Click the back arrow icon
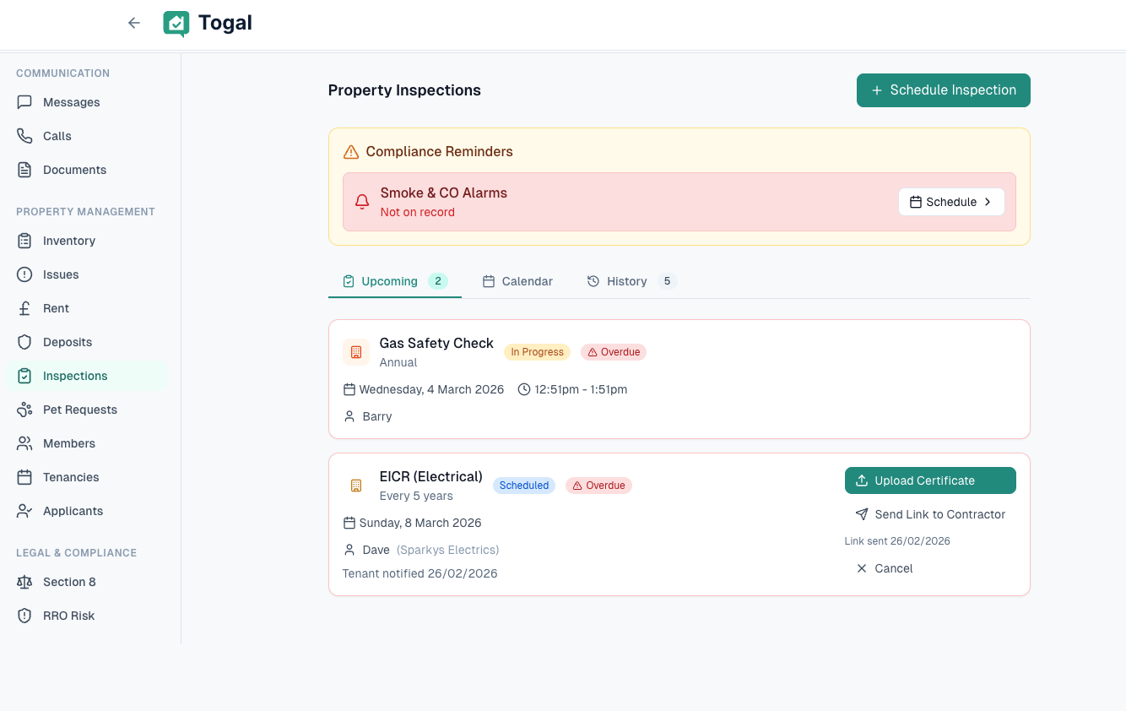Viewport: 1126px width, 711px height. pyautogui.click(x=133, y=23)
